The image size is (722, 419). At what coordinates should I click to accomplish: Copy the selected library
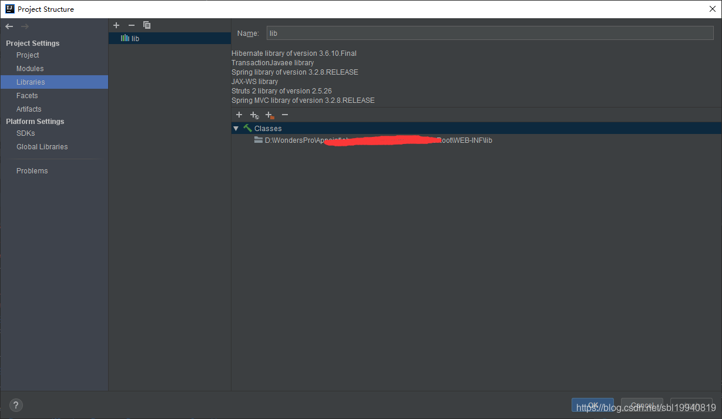tap(147, 25)
